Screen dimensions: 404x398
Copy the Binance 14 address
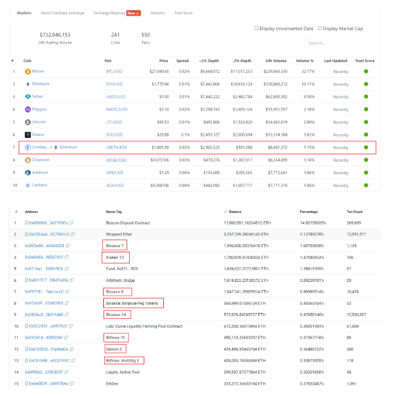(x=67, y=315)
